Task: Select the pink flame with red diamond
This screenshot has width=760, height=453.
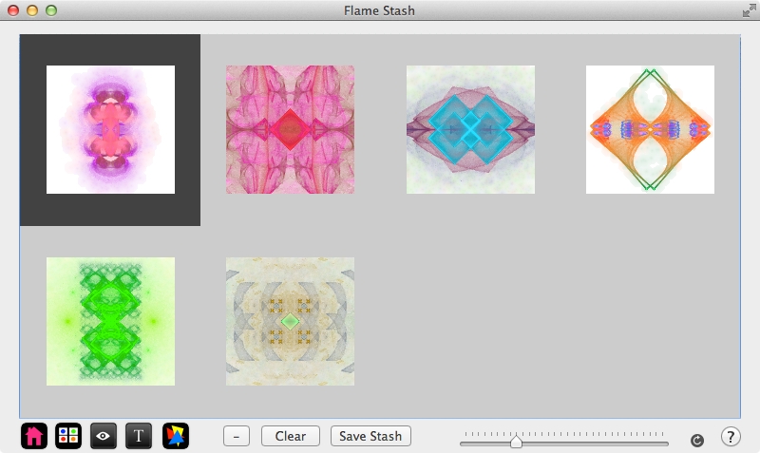Action: coord(290,129)
